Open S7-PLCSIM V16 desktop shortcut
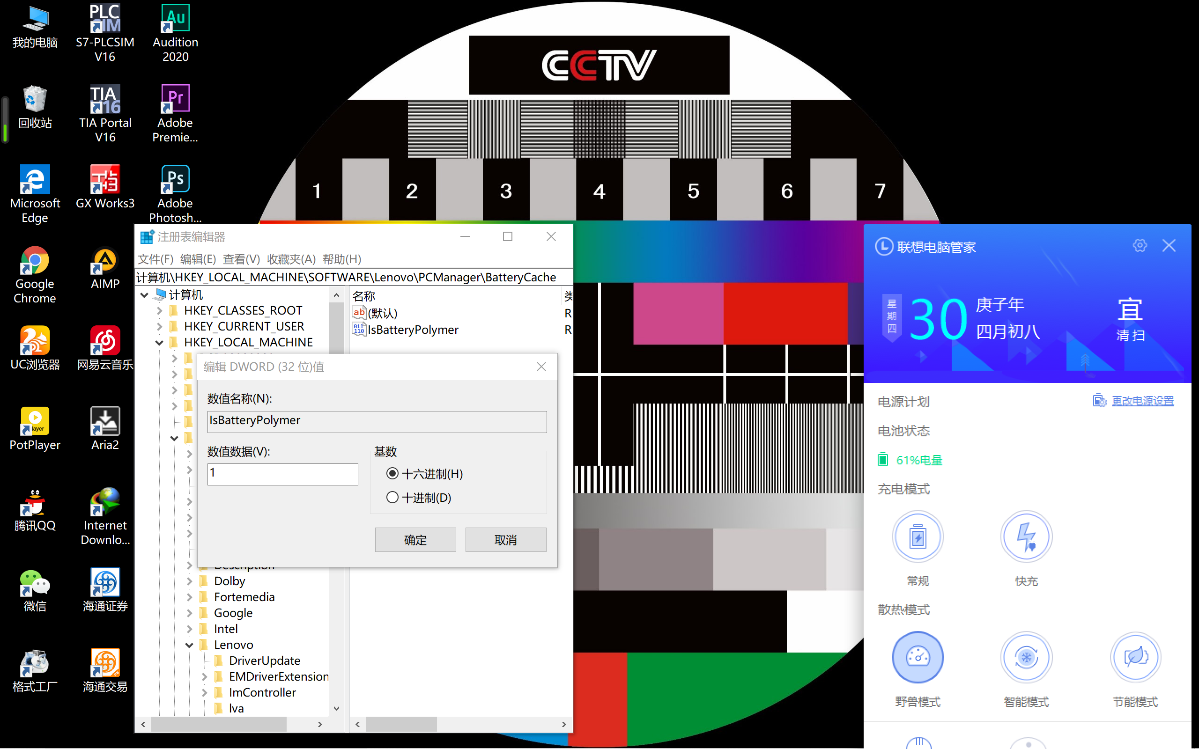 tap(105, 33)
